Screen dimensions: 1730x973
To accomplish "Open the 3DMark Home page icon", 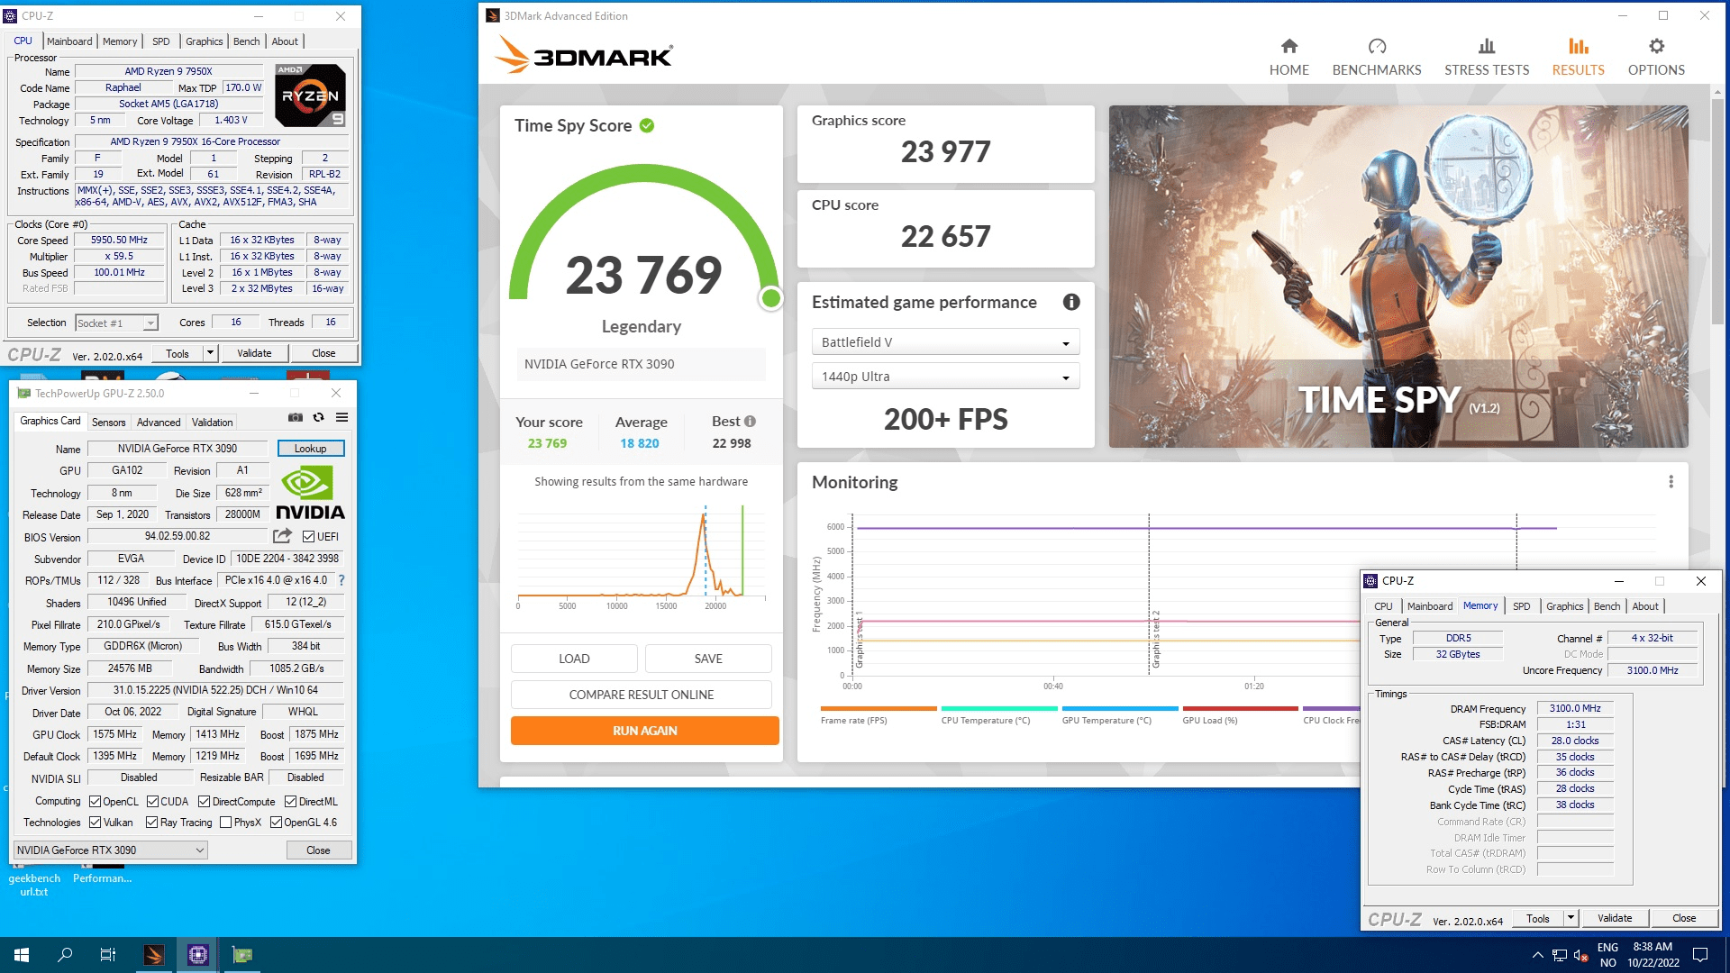I will click(1289, 46).
